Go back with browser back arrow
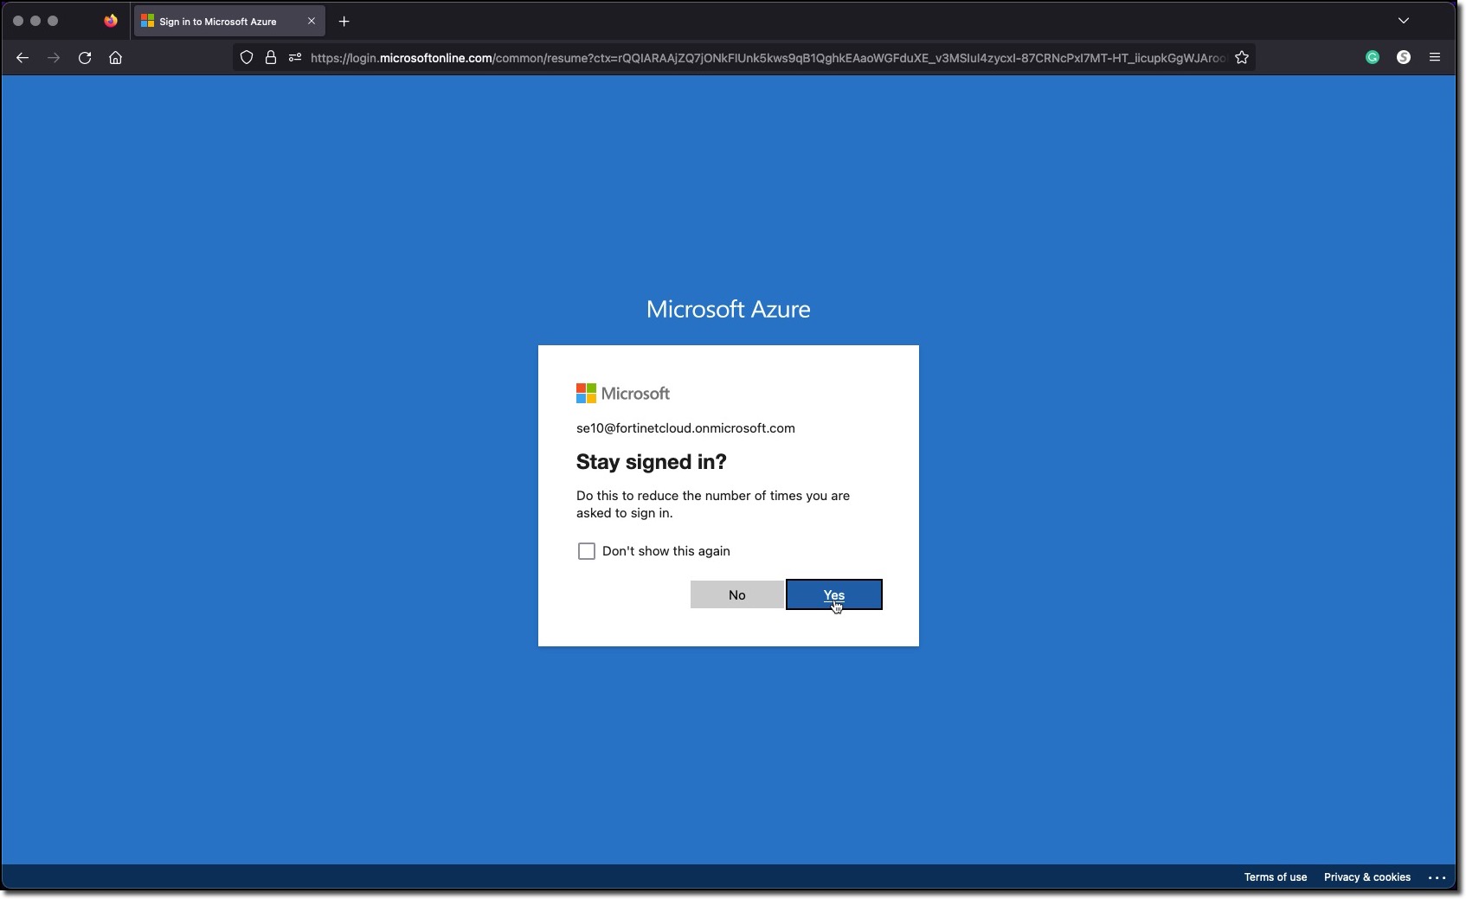This screenshot has width=1466, height=899. pyautogui.click(x=23, y=58)
